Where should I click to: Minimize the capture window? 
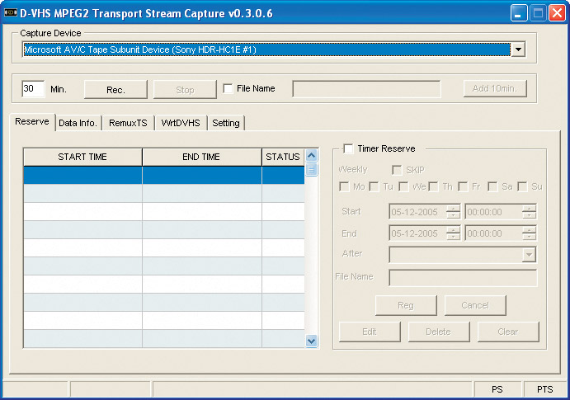[519, 13]
